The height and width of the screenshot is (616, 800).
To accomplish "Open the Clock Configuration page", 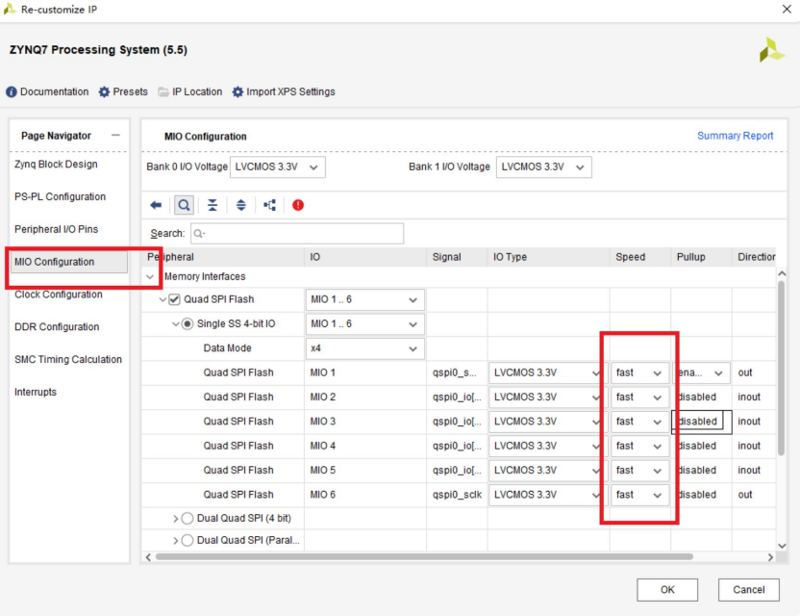I will tap(59, 295).
